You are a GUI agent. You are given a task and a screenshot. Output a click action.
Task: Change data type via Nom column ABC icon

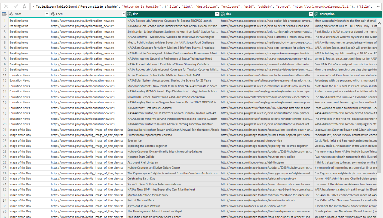pos(11,14)
